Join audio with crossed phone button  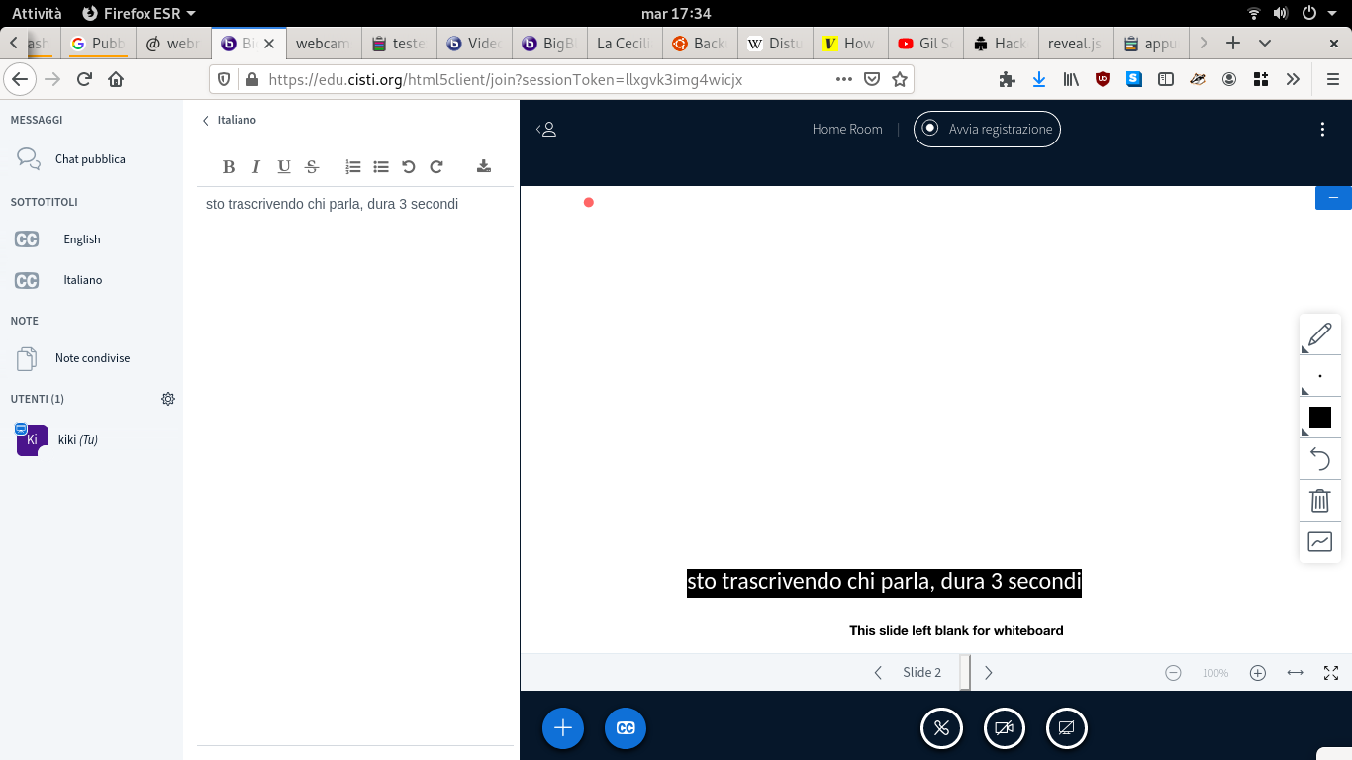point(941,728)
